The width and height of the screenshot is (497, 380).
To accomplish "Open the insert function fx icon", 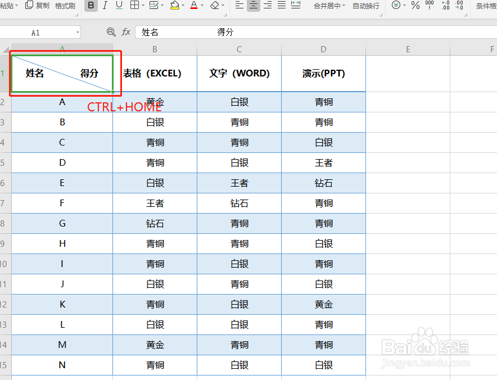I will tap(127, 32).
